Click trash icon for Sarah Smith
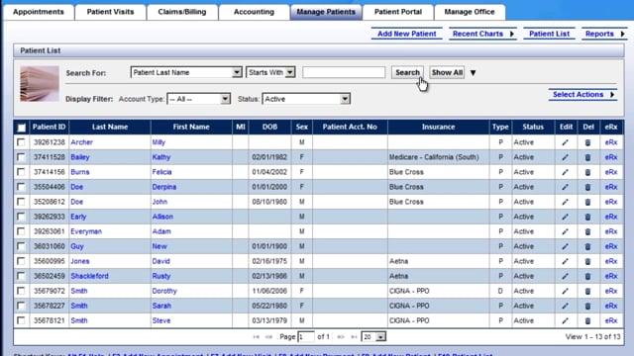The width and height of the screenshot is (634, 356). [587, 306]
